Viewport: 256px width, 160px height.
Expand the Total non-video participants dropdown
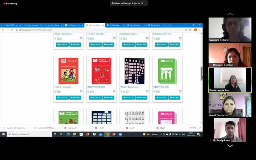point(145,3)
